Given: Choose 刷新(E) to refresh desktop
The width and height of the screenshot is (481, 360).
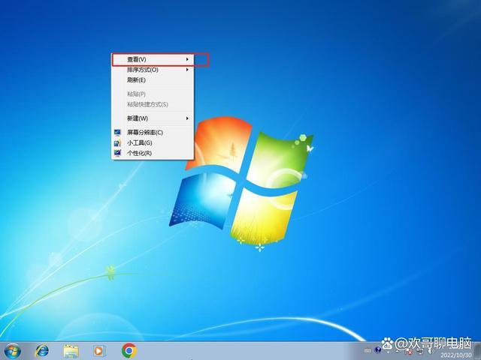Looking at the screenshot, I should click(153, 80).
